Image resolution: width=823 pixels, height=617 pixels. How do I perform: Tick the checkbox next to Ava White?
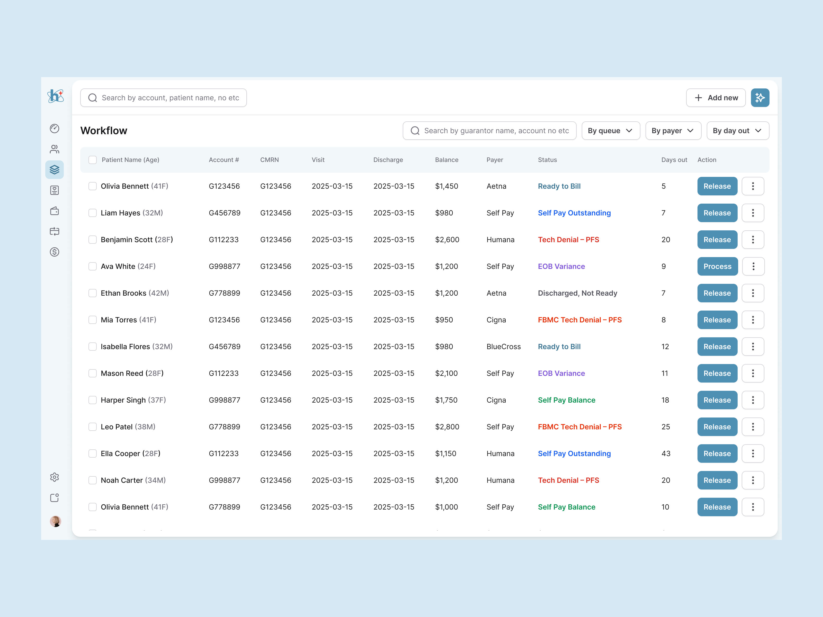click(93, 266)
